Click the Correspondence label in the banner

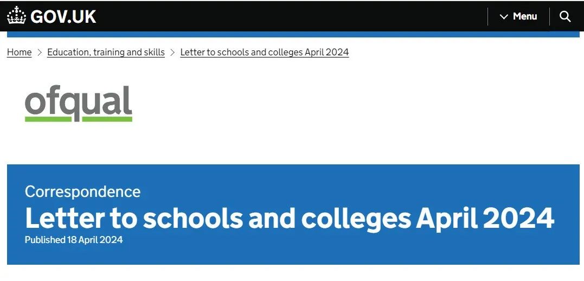(x=82, y=191)
